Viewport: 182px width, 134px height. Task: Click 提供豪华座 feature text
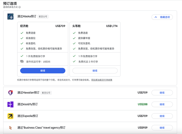(x=84, y=38)
